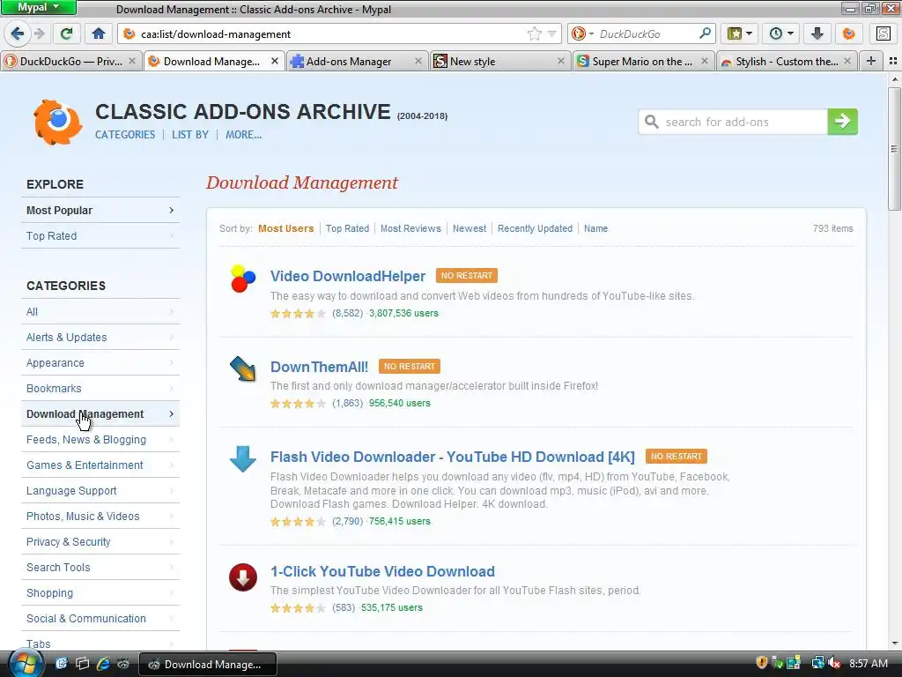
Task: Expand the URL bar history dropdown arrow
Action: (551, 34)
